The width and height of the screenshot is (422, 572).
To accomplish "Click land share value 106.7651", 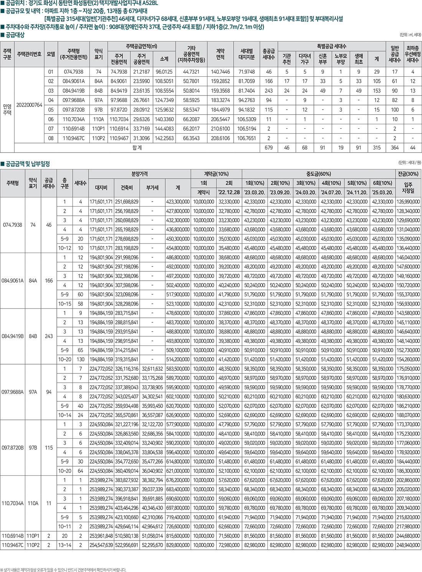I will pyautogui.click(x=246, y=138).
